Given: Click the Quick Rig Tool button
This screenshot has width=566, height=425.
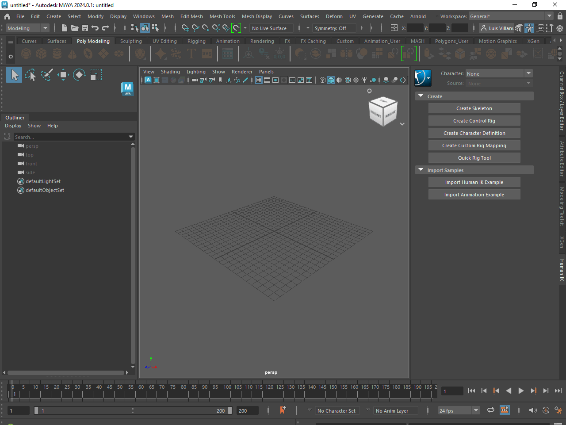Looking at the screenshot, I should pos(474,158).
